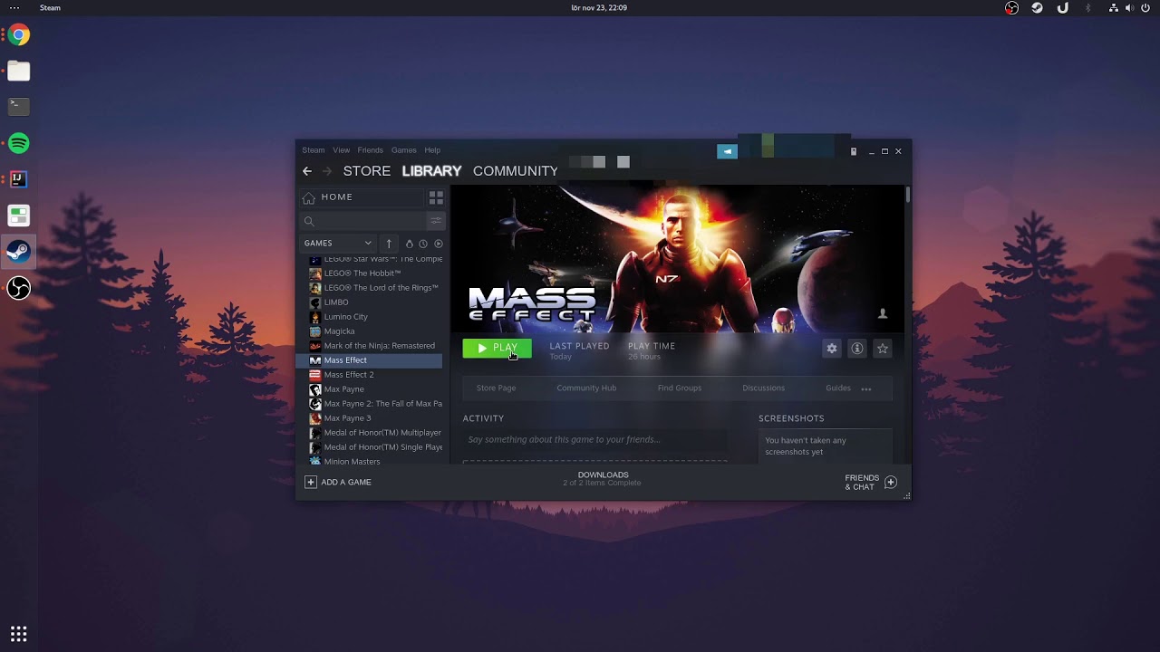Click the OBS recording tray icon in top bar

click(1011, 8)
